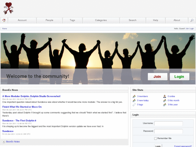Image resolution: width=196 pixels, height=147 pixels.
Task: Click the Forgot password link
Action: (183, 146)
